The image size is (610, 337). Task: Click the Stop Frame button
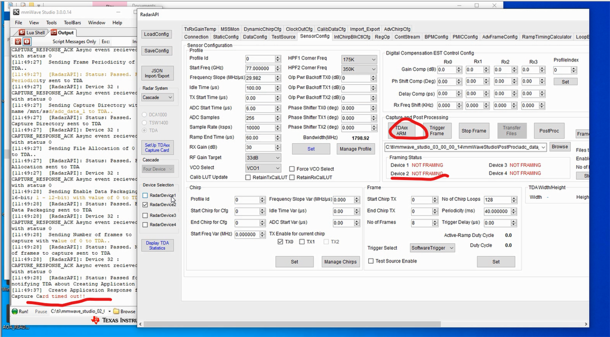tap(474, 131)
